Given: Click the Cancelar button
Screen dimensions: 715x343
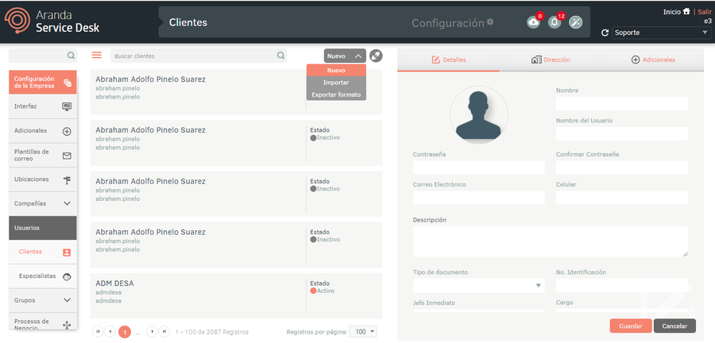Looking at the screenshot, I should click(674, 326).
